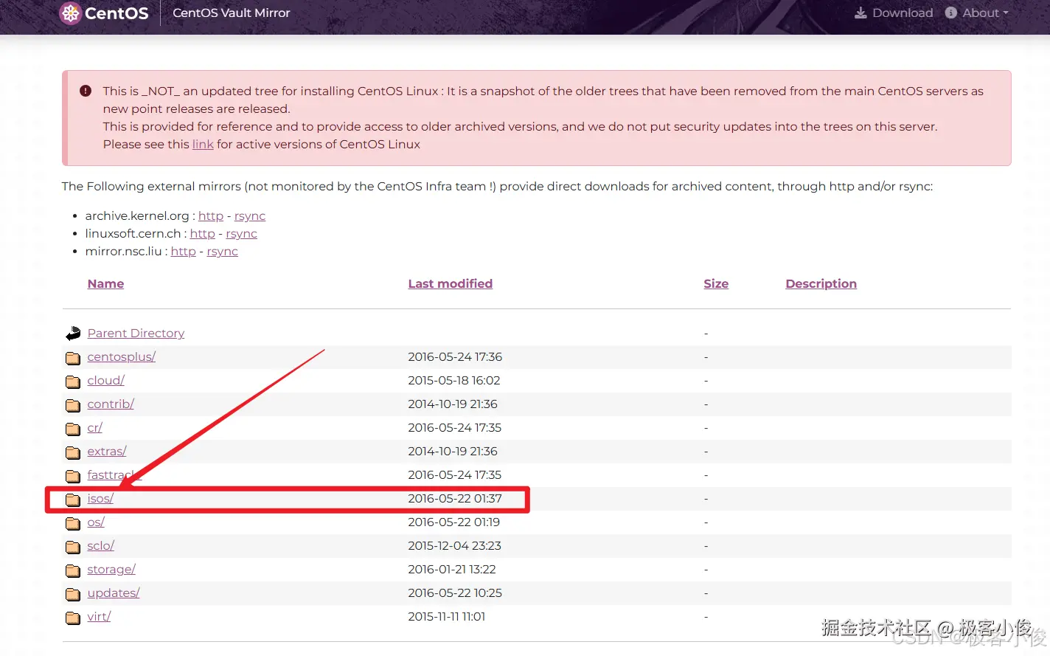Sort listing by Size column
Viewport: 1050px width, 656px height.
coord(716,283)
